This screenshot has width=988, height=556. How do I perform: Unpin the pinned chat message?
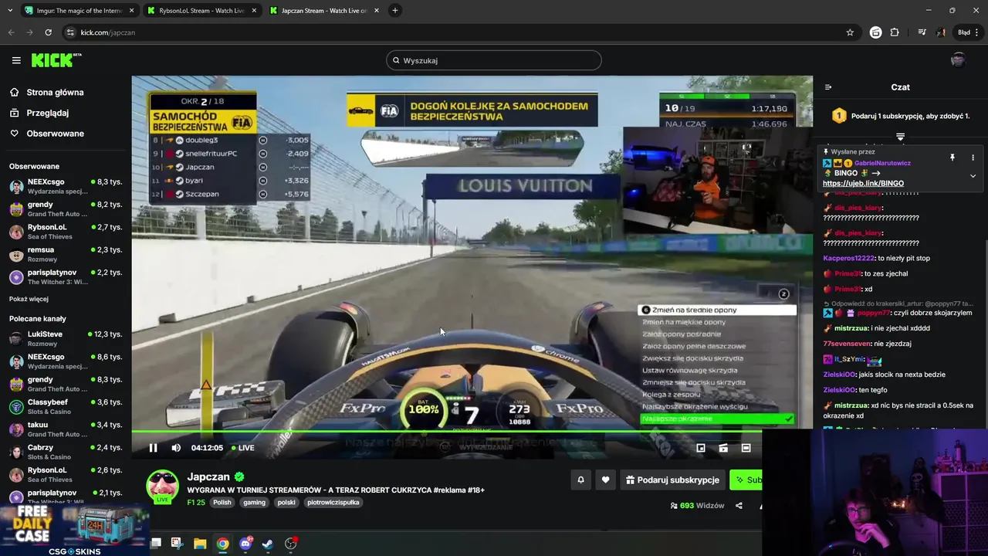pyautogui.click(x=952, y=158)
